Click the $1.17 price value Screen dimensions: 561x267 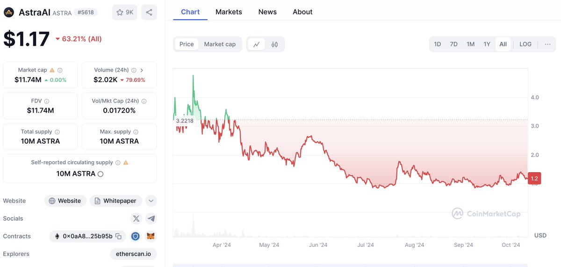[26, 39]
